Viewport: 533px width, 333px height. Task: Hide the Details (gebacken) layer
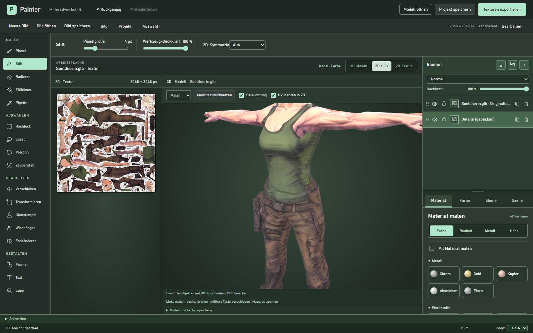(435, 120)
